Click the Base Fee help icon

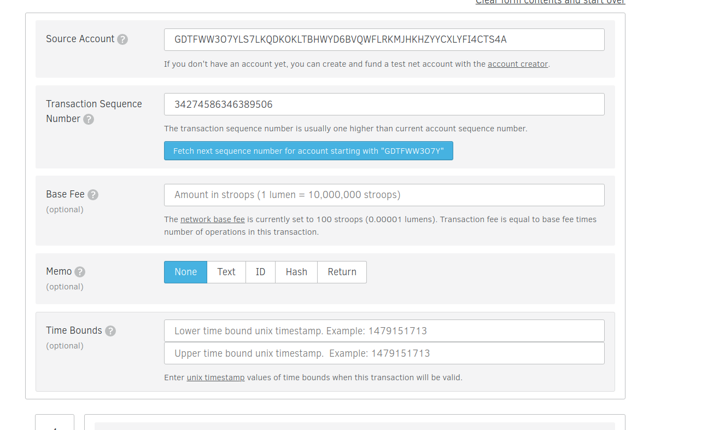93,195
